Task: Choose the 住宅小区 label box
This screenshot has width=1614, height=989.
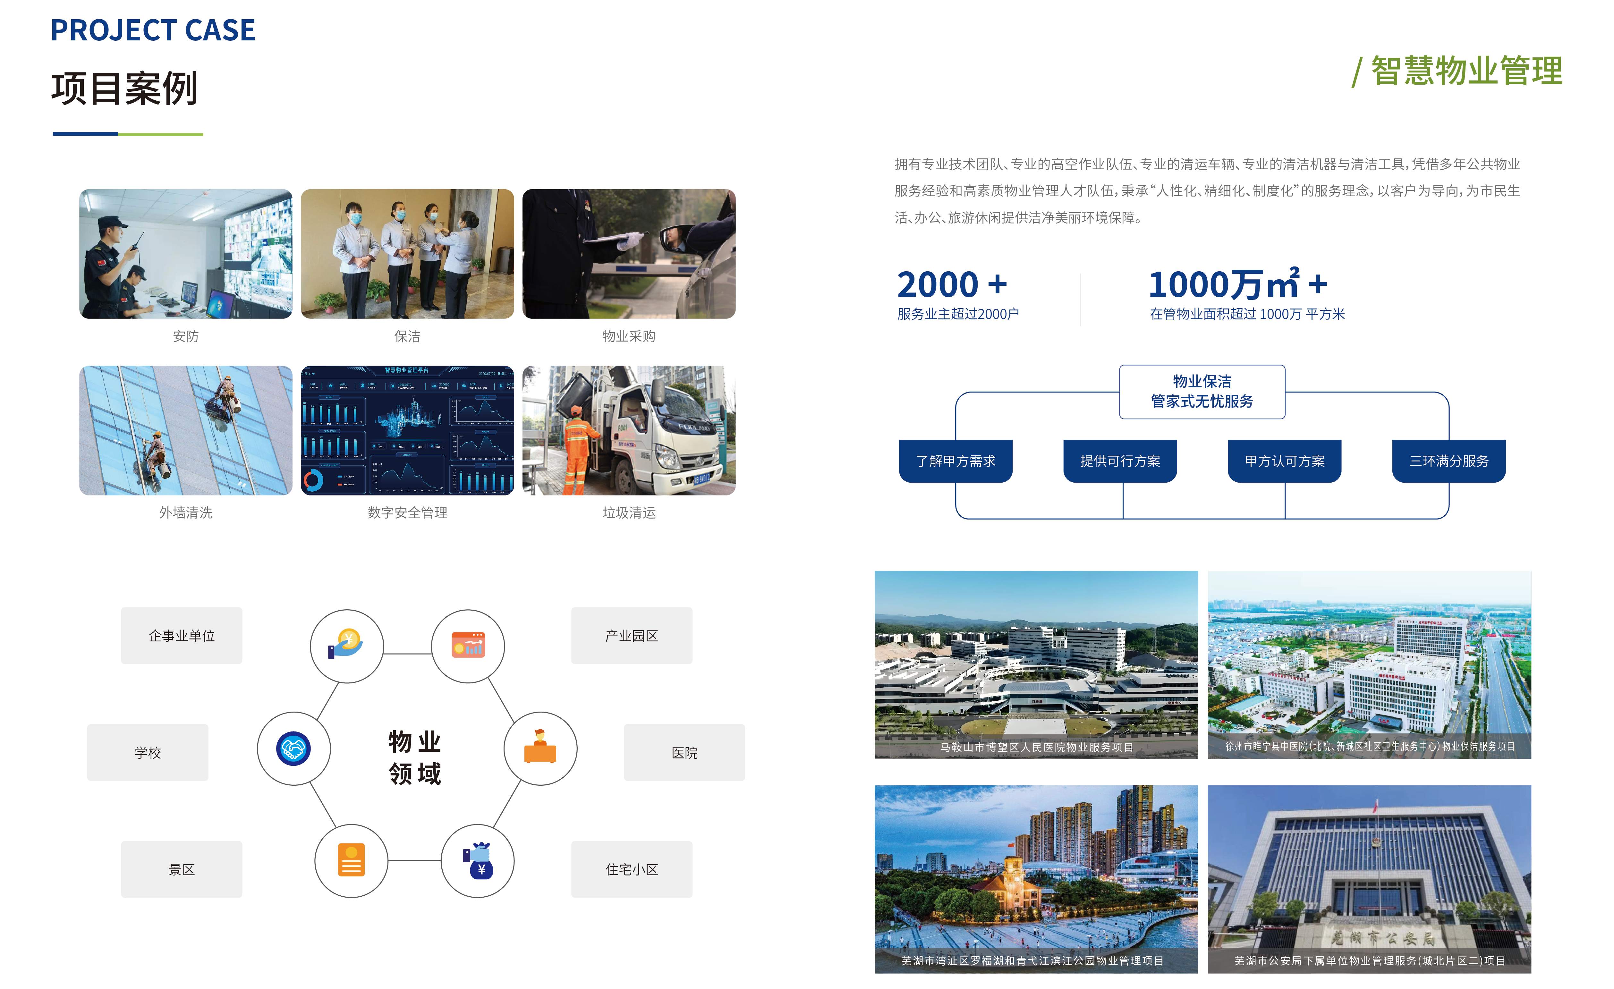Action: tap(632, 869)
